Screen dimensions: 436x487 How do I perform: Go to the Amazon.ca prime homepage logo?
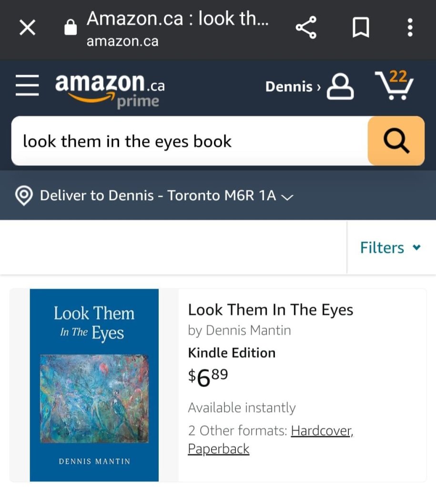(110, 88)
